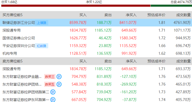The width and height of the screenshot is (192, 102).
Task: Open 国信证券佛山分公司 seat details
Action: [96, 38]
